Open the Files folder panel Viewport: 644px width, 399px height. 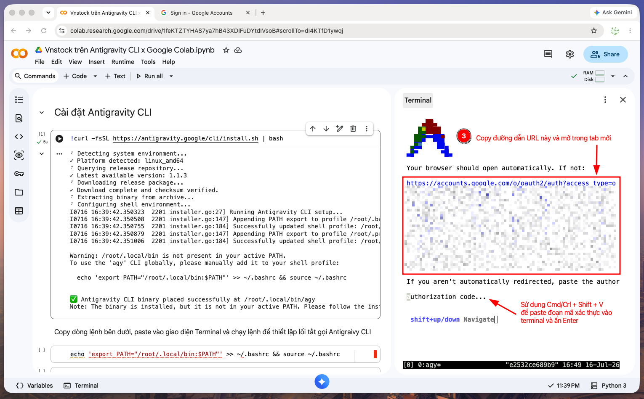[19, 192]
